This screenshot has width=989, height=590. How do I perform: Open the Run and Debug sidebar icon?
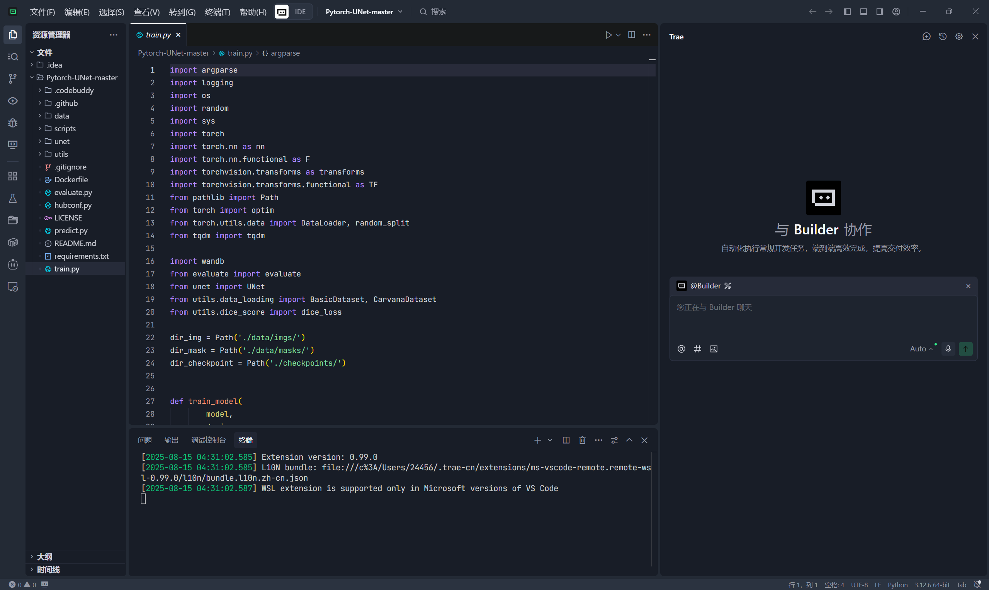13,123
